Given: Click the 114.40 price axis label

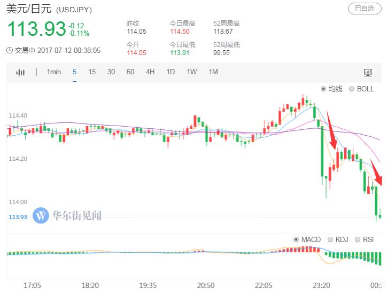Looking at the screenshot, I should (x=18, y=115).
